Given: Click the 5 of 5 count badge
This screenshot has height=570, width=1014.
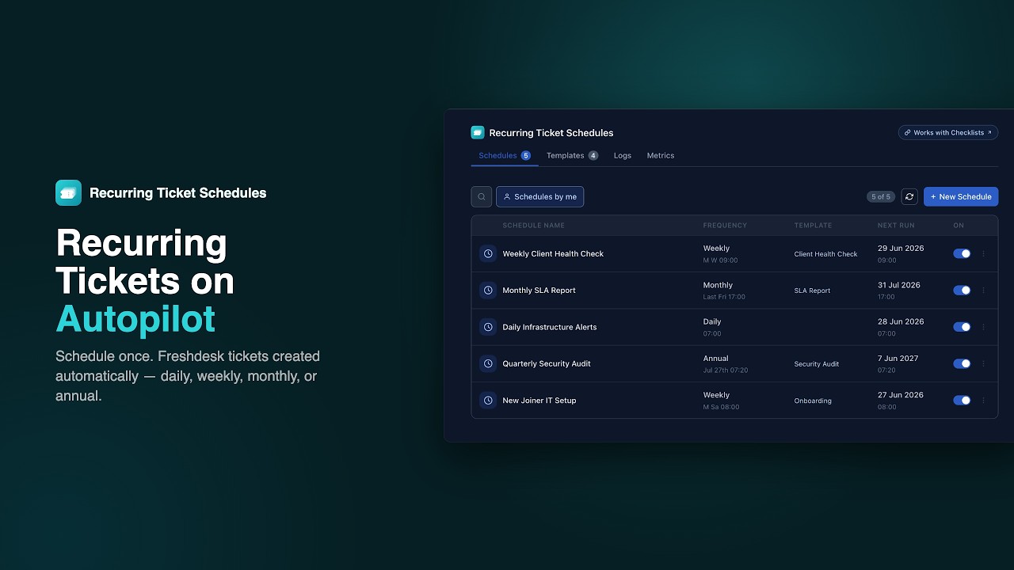Looking at the screenshot, I should (881, 196).
